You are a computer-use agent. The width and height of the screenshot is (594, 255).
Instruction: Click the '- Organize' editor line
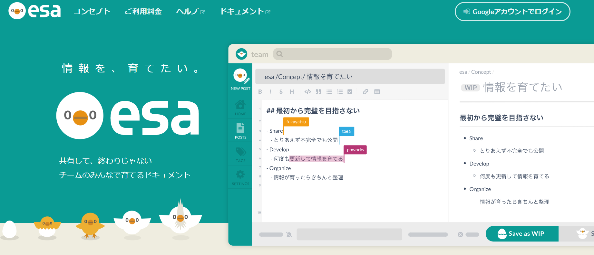coord(278,168)
